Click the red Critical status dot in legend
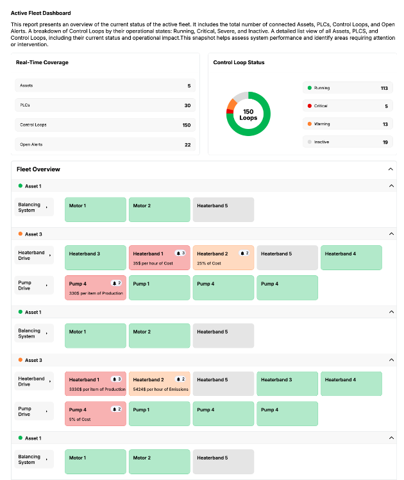 [x=309, y=106]
